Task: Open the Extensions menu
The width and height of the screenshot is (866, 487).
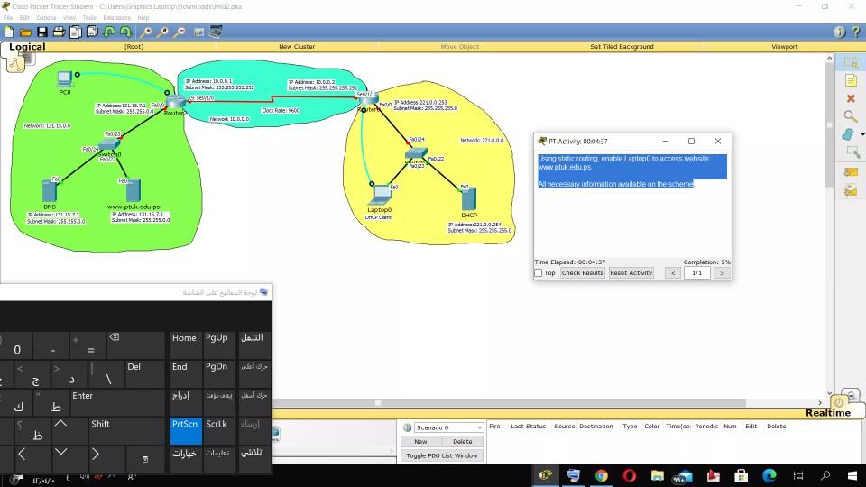Action: coord(116,18)
